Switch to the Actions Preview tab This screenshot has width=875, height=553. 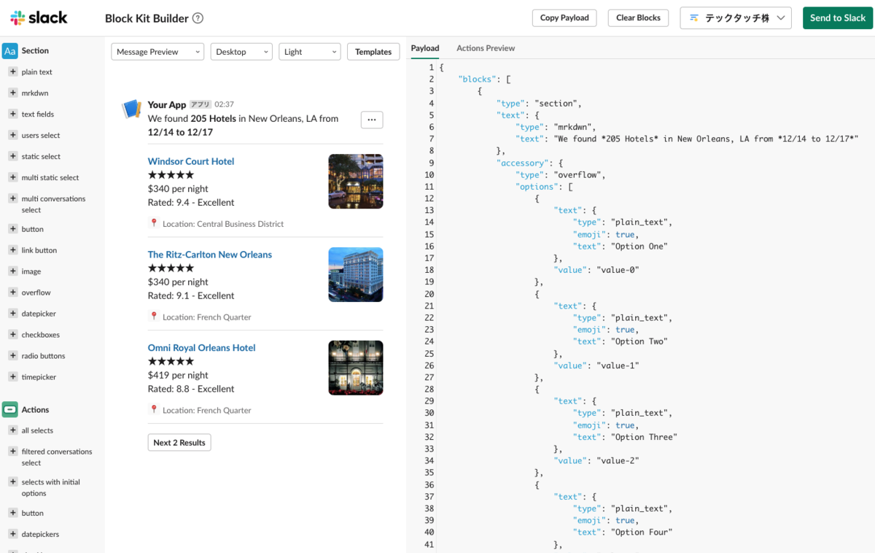486,47
